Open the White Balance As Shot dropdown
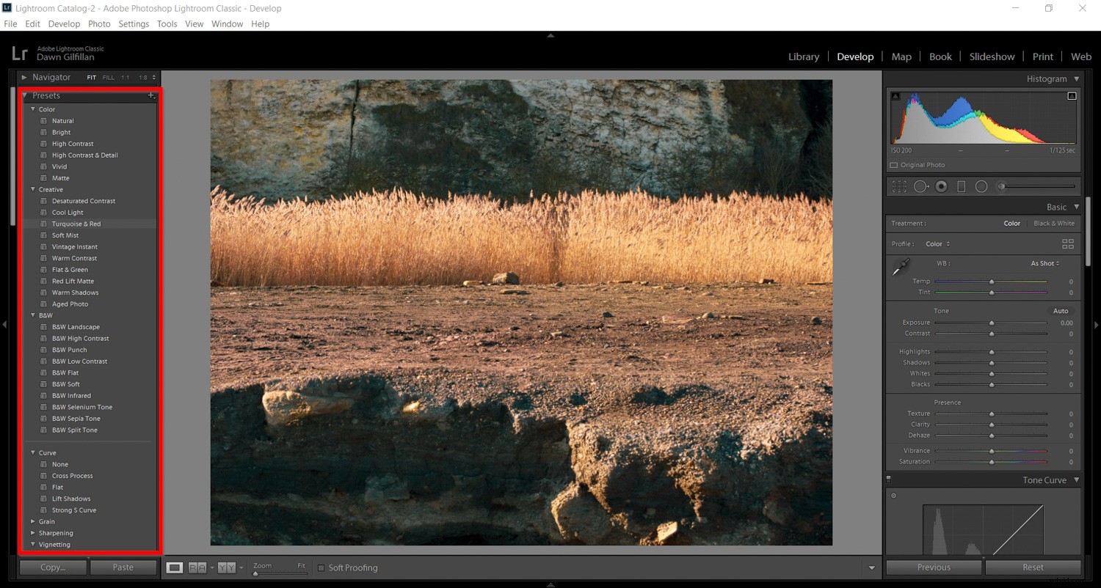The width and height of the screenshot is (1101, 588). 1044,263
